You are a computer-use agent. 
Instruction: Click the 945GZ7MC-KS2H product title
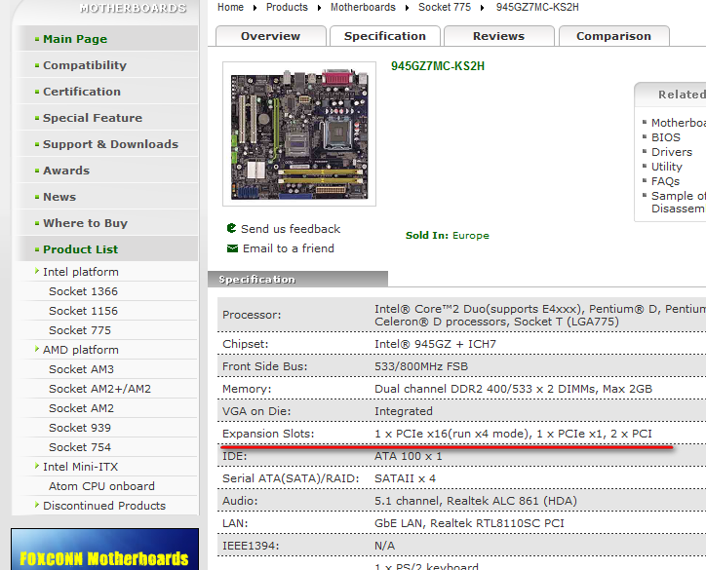(438, 66)
